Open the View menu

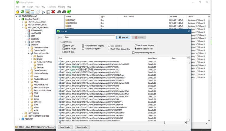point(38,7)
